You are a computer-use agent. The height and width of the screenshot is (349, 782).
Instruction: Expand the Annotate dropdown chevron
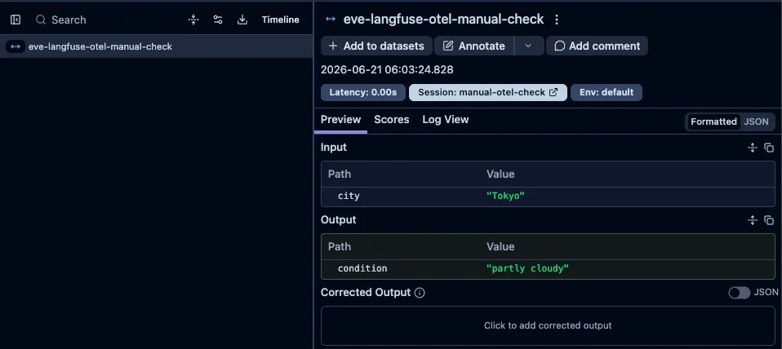pos(529,46)
